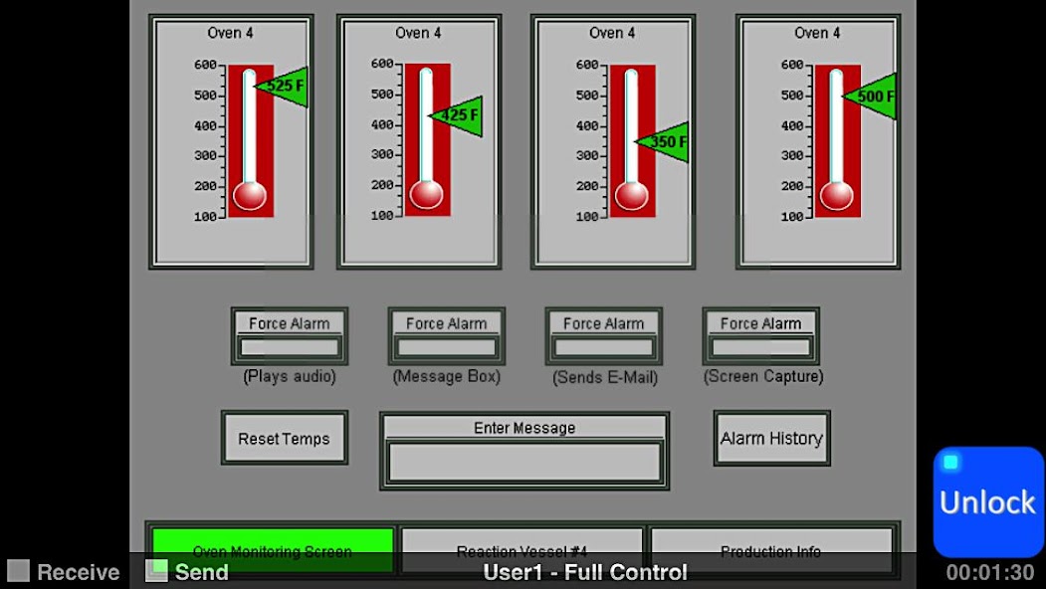Toggle the Force Alarm that sends e-mail
The image size is (1046, 589).
(x=603, y=343)
